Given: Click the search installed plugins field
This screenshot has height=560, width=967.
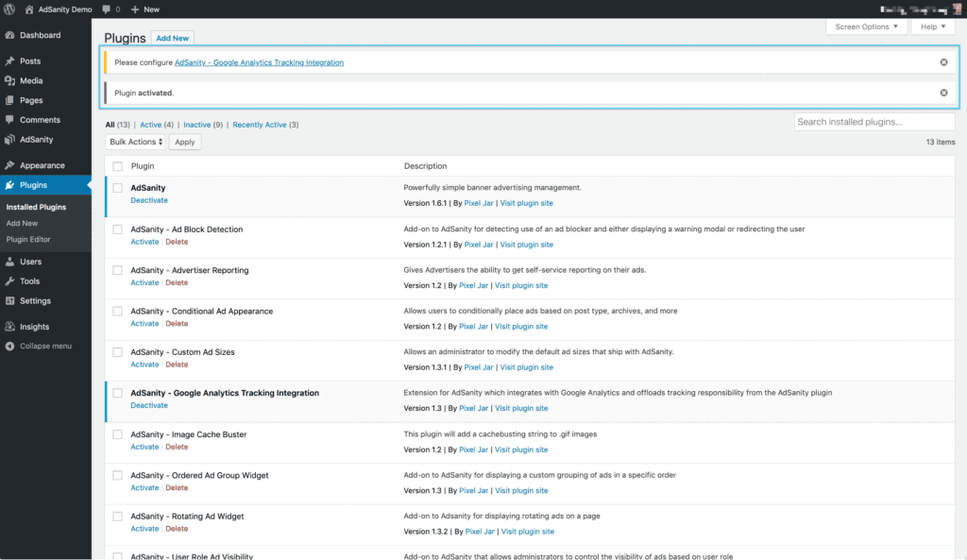Looking at the screenshot, I should click(874, 121).
